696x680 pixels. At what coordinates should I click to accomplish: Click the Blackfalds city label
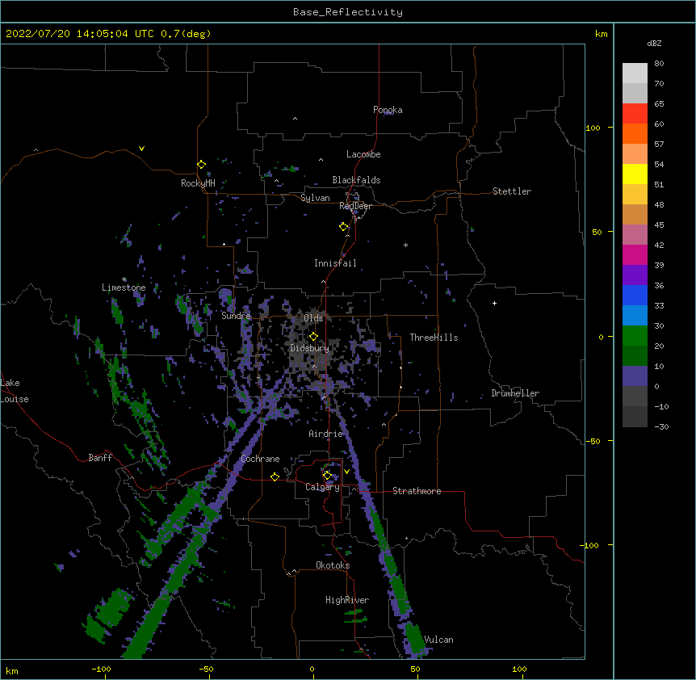tap(356, 180)
